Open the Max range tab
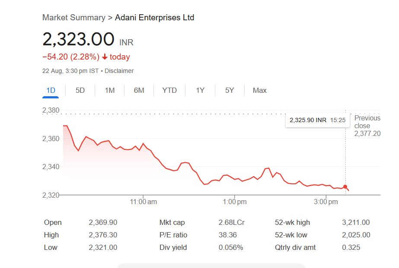The image size is (399, 268). [x=260, y=90]
